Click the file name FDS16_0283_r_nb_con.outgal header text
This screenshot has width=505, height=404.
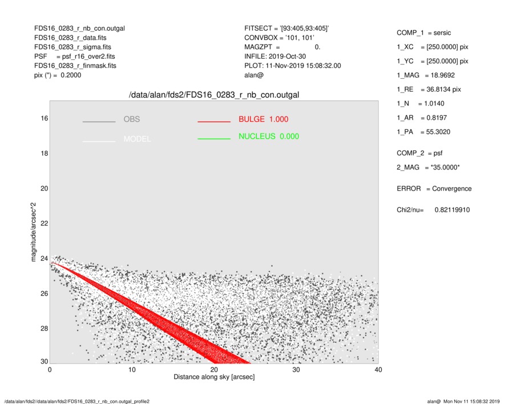point(79,29)
